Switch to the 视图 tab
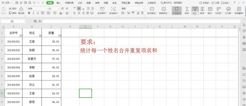The image size is (246, 106). (x=106, y=3)
